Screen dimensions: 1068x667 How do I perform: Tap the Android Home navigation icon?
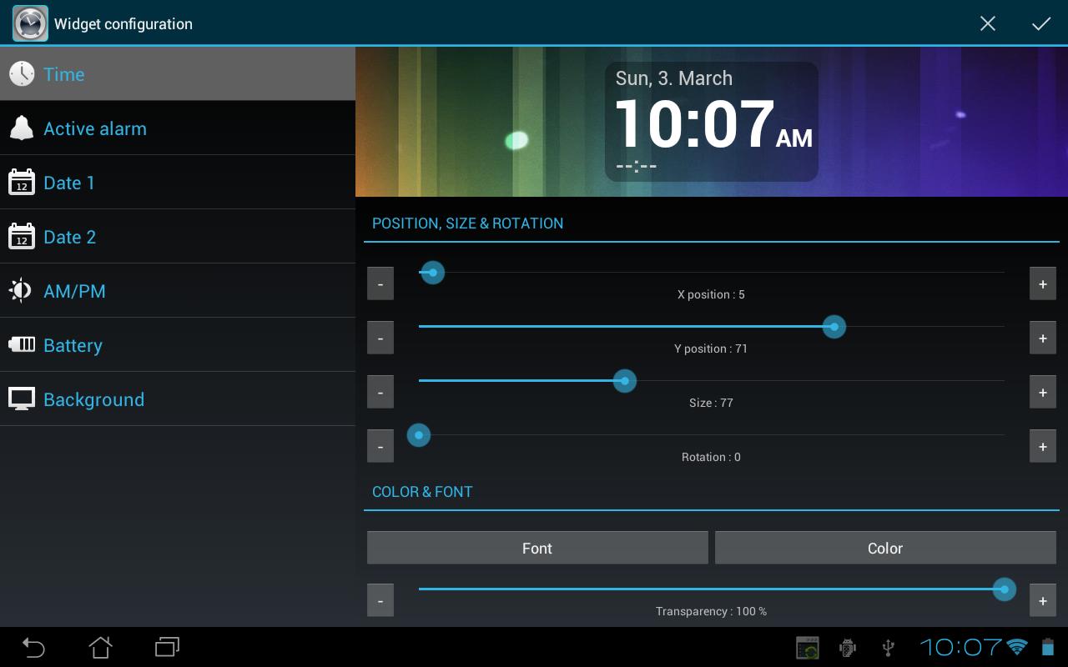pyautogui.click(x=100, y=647)
